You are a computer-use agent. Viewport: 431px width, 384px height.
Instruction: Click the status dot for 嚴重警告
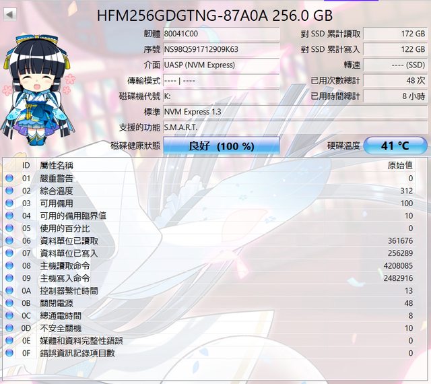9,178
